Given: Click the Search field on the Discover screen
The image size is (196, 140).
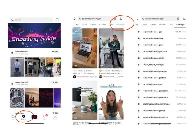Looking at the screenshot, I should [x=31, y=20].
